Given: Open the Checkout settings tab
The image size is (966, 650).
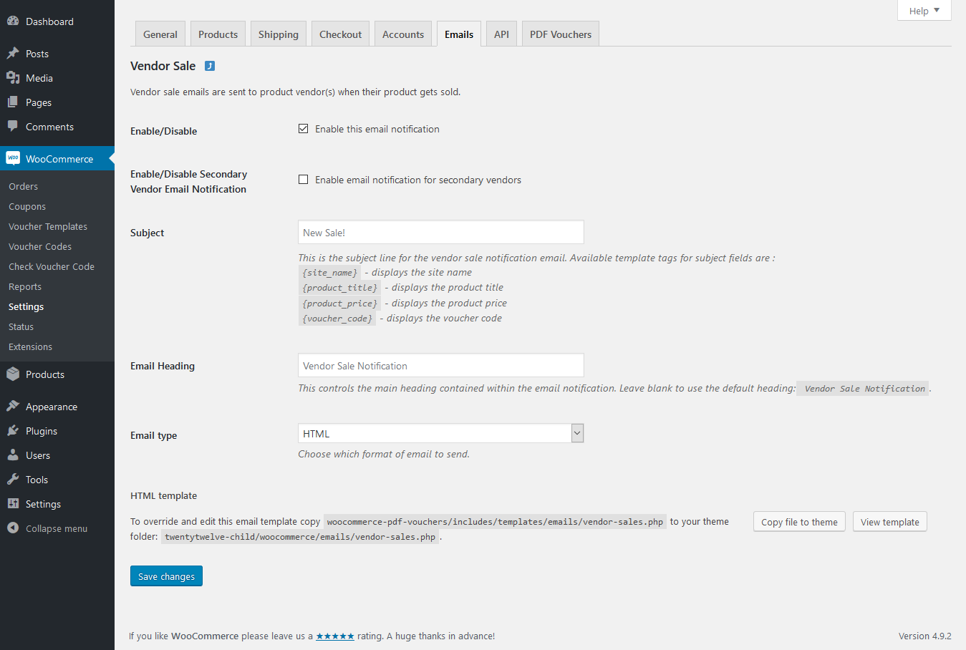Looking at the screenshot, I should (340, 34).
